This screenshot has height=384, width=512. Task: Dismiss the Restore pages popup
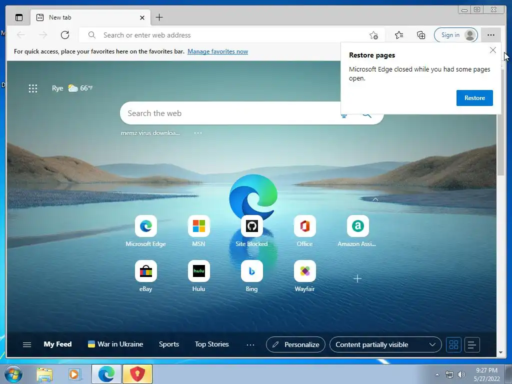492,50
